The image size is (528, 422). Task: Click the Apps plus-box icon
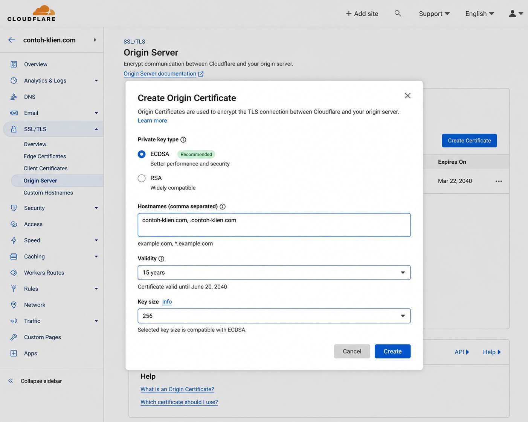click(x=14, y=354)
